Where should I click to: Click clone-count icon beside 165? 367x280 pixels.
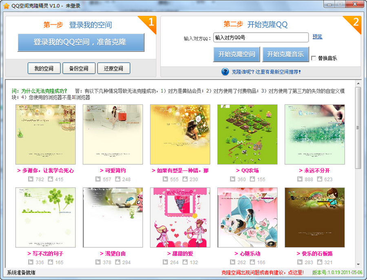50,262
